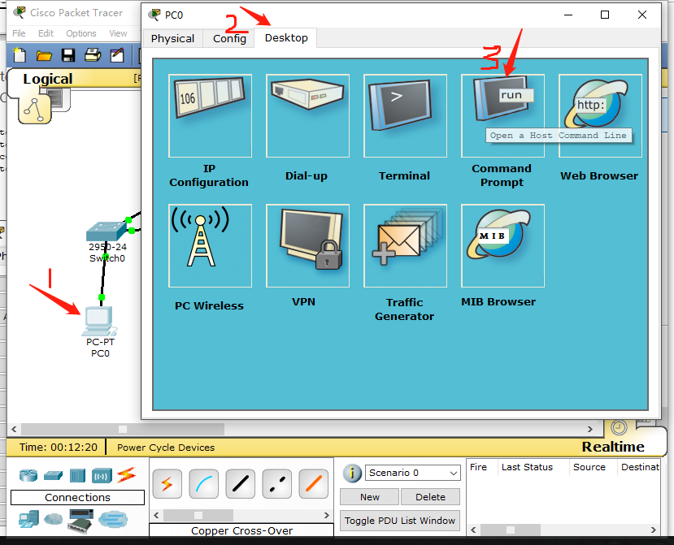The height and width of the screenshot is (545, 674).
Task: Open the MIB Browser app icon
Action: coord(503,245)
